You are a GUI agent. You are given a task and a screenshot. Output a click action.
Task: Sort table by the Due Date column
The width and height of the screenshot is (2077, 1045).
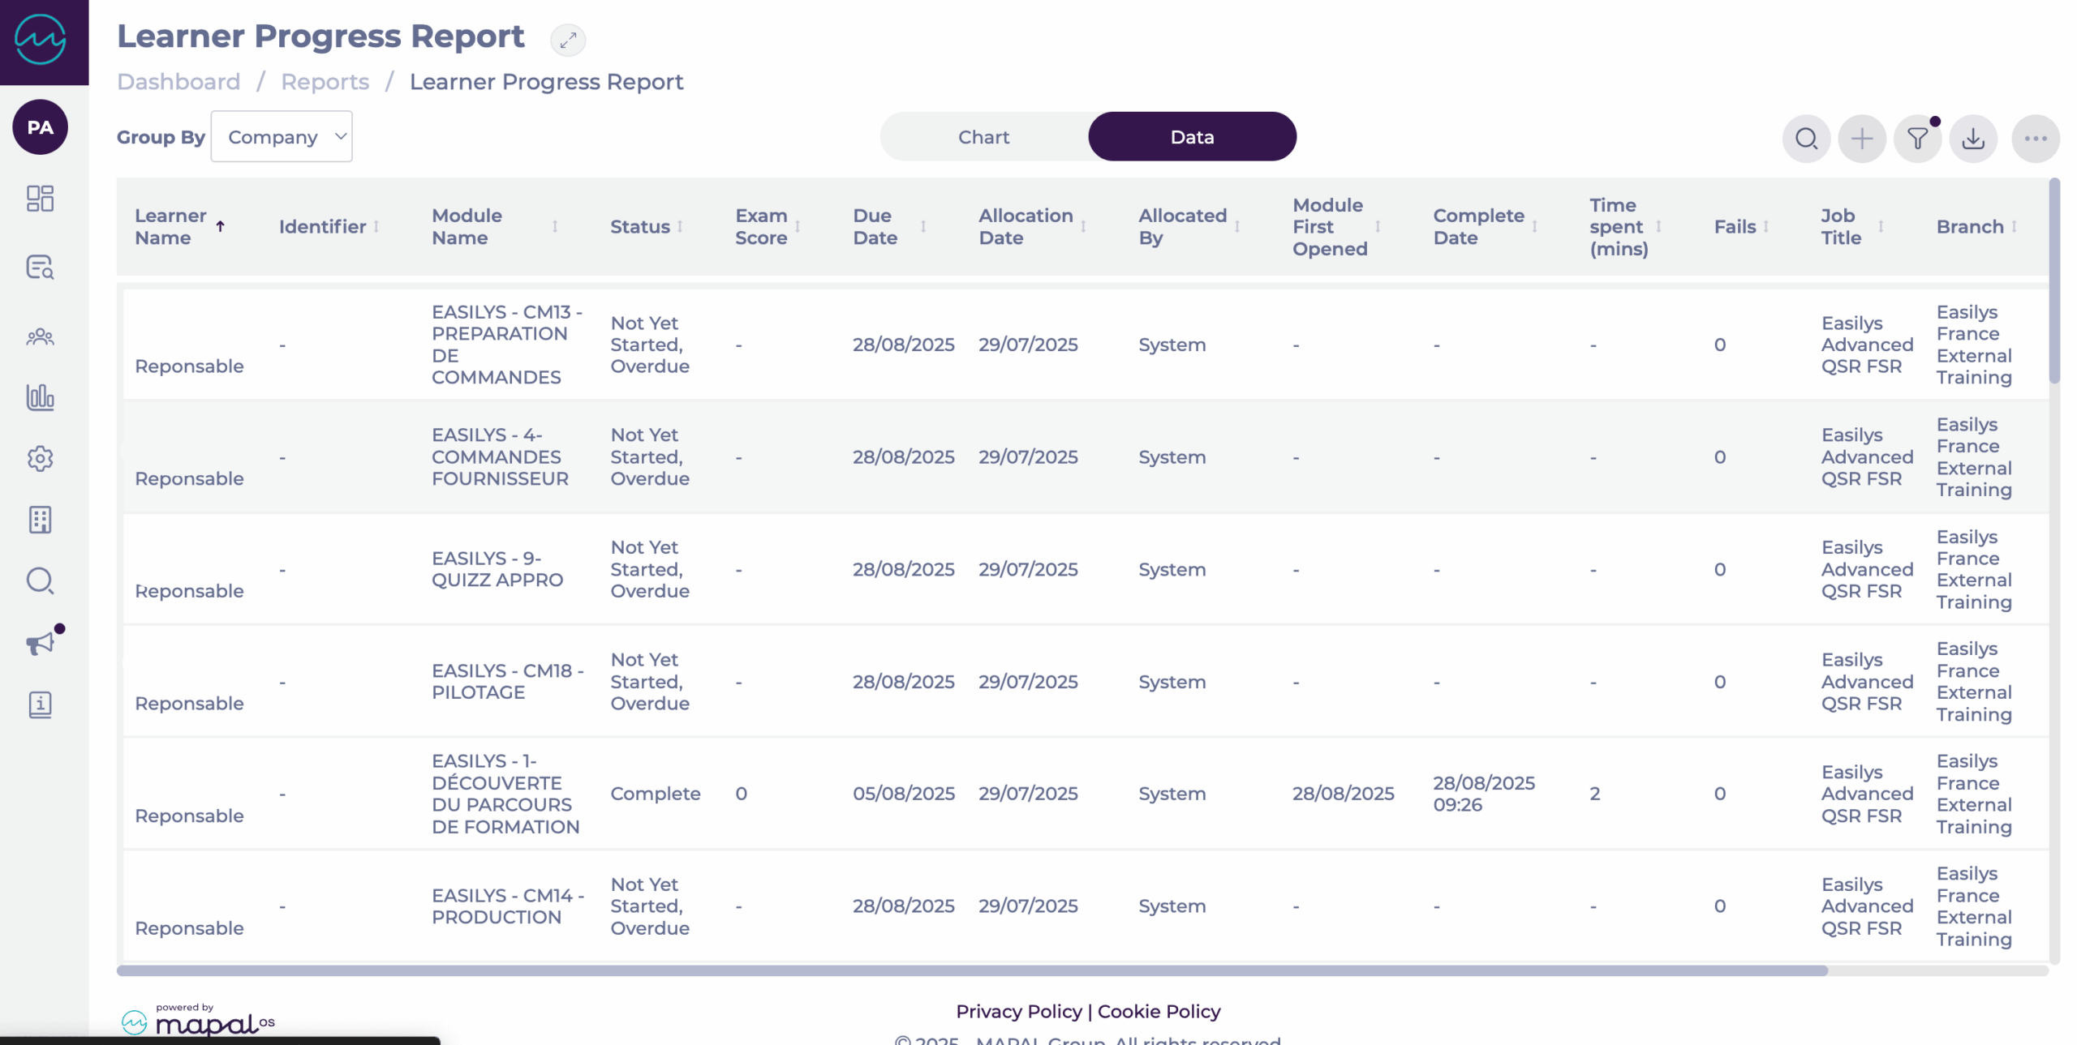875,226
